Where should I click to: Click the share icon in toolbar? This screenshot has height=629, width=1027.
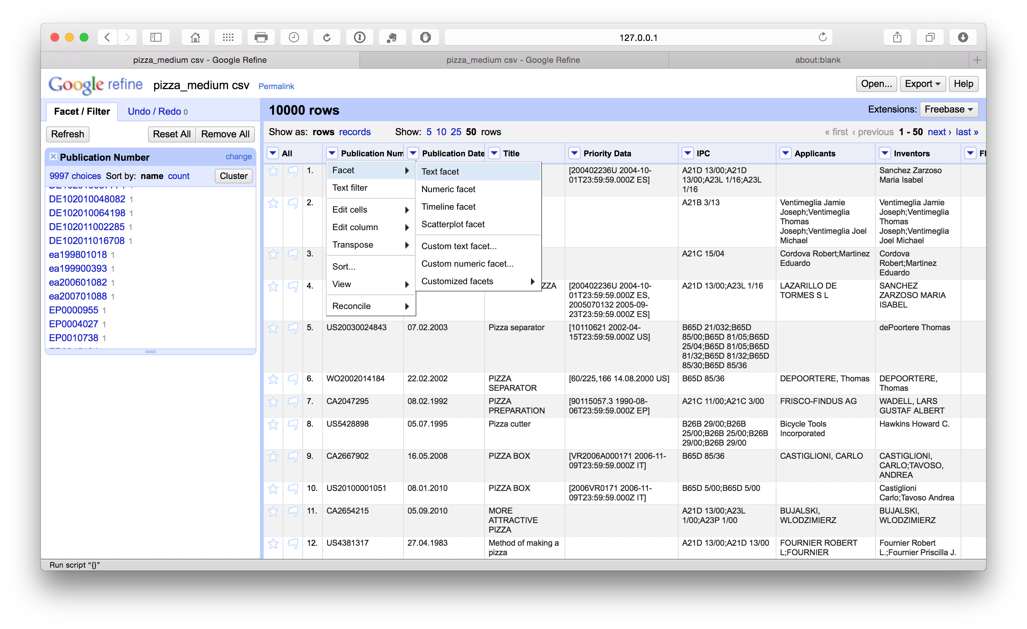[x=897, y=37]
